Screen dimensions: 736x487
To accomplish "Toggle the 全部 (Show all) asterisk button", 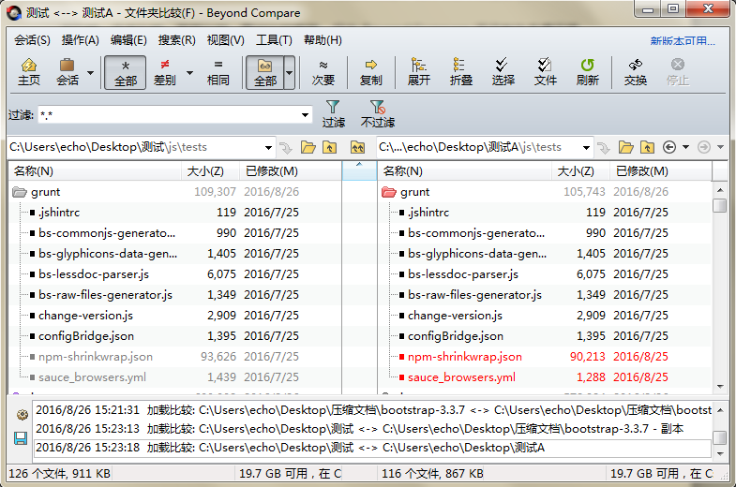I will pyautogui.click(x=126, y=71).
